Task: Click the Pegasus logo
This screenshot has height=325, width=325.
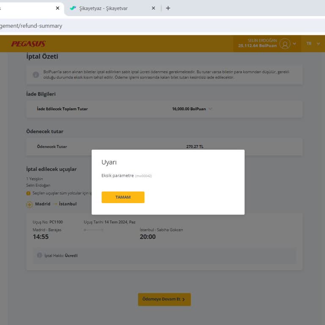Action: tap(28, 44)
